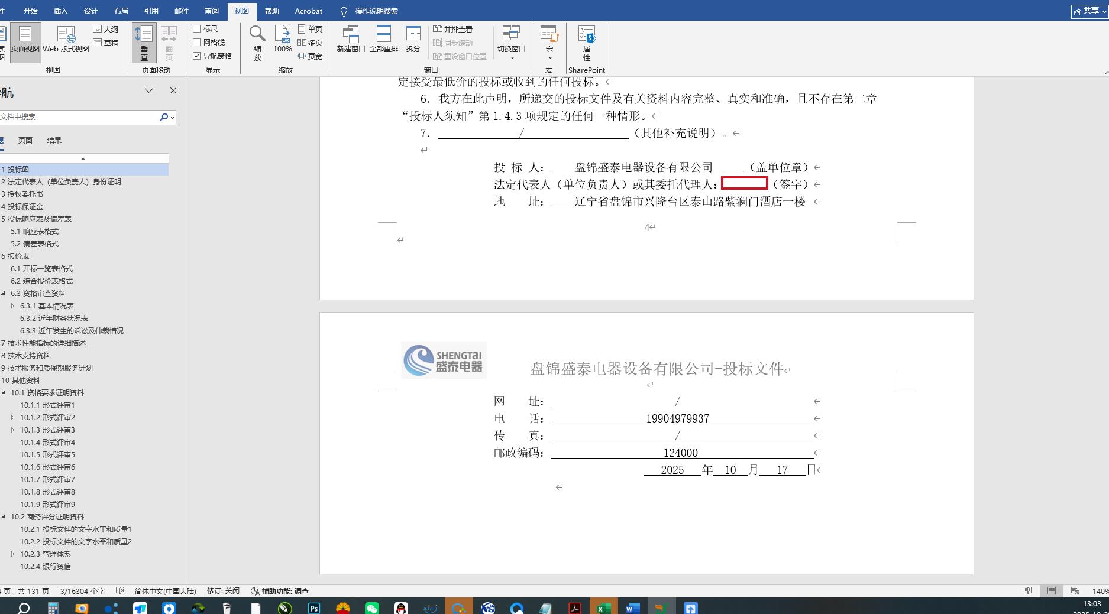
Task: Arrange all windows (全部重排)
Action: point(384,39)
